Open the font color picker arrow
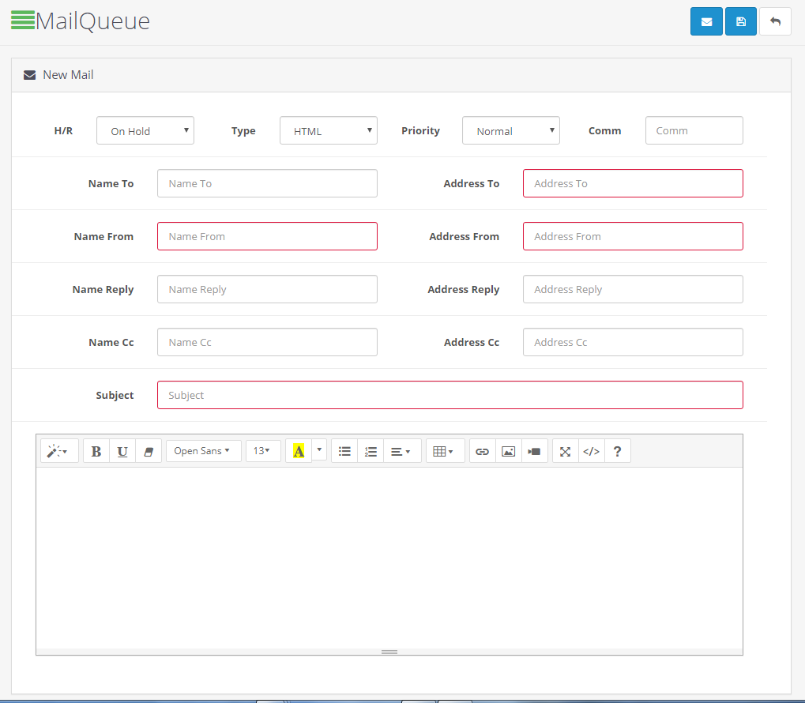 coord(319,449)
